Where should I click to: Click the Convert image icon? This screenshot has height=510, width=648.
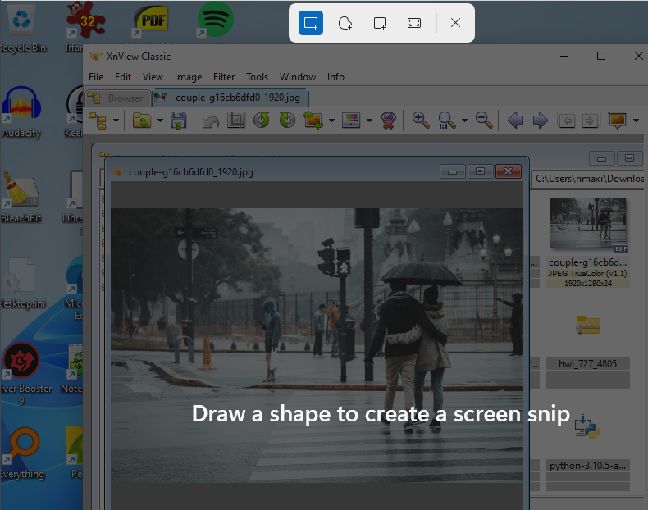[x=313, y=121]
